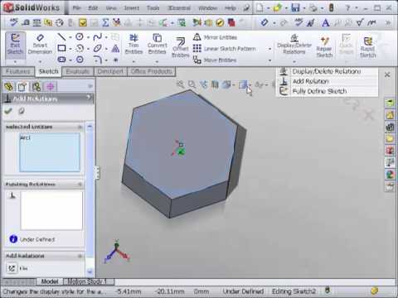Click Repair Sketch tool
Viewport: 398px width, 298px height.
pyautogui.click(x=324, y=47)
